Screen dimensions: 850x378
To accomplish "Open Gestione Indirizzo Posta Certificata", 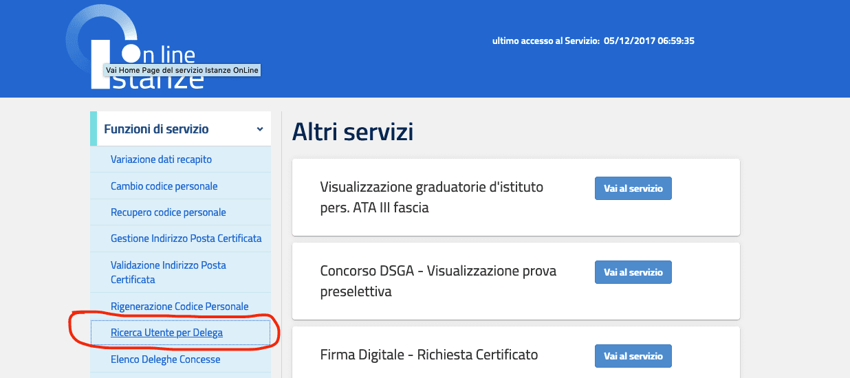I will (186, 238).
